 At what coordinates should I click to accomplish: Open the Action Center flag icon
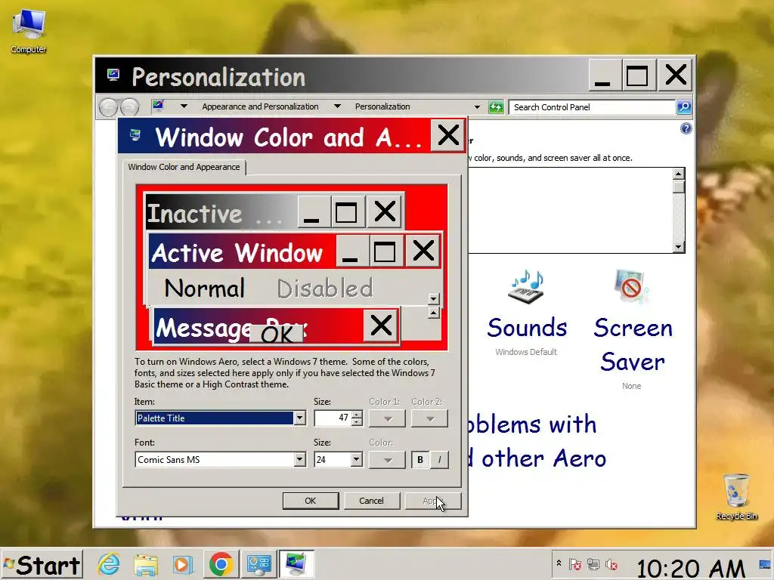tap(575, 564)
